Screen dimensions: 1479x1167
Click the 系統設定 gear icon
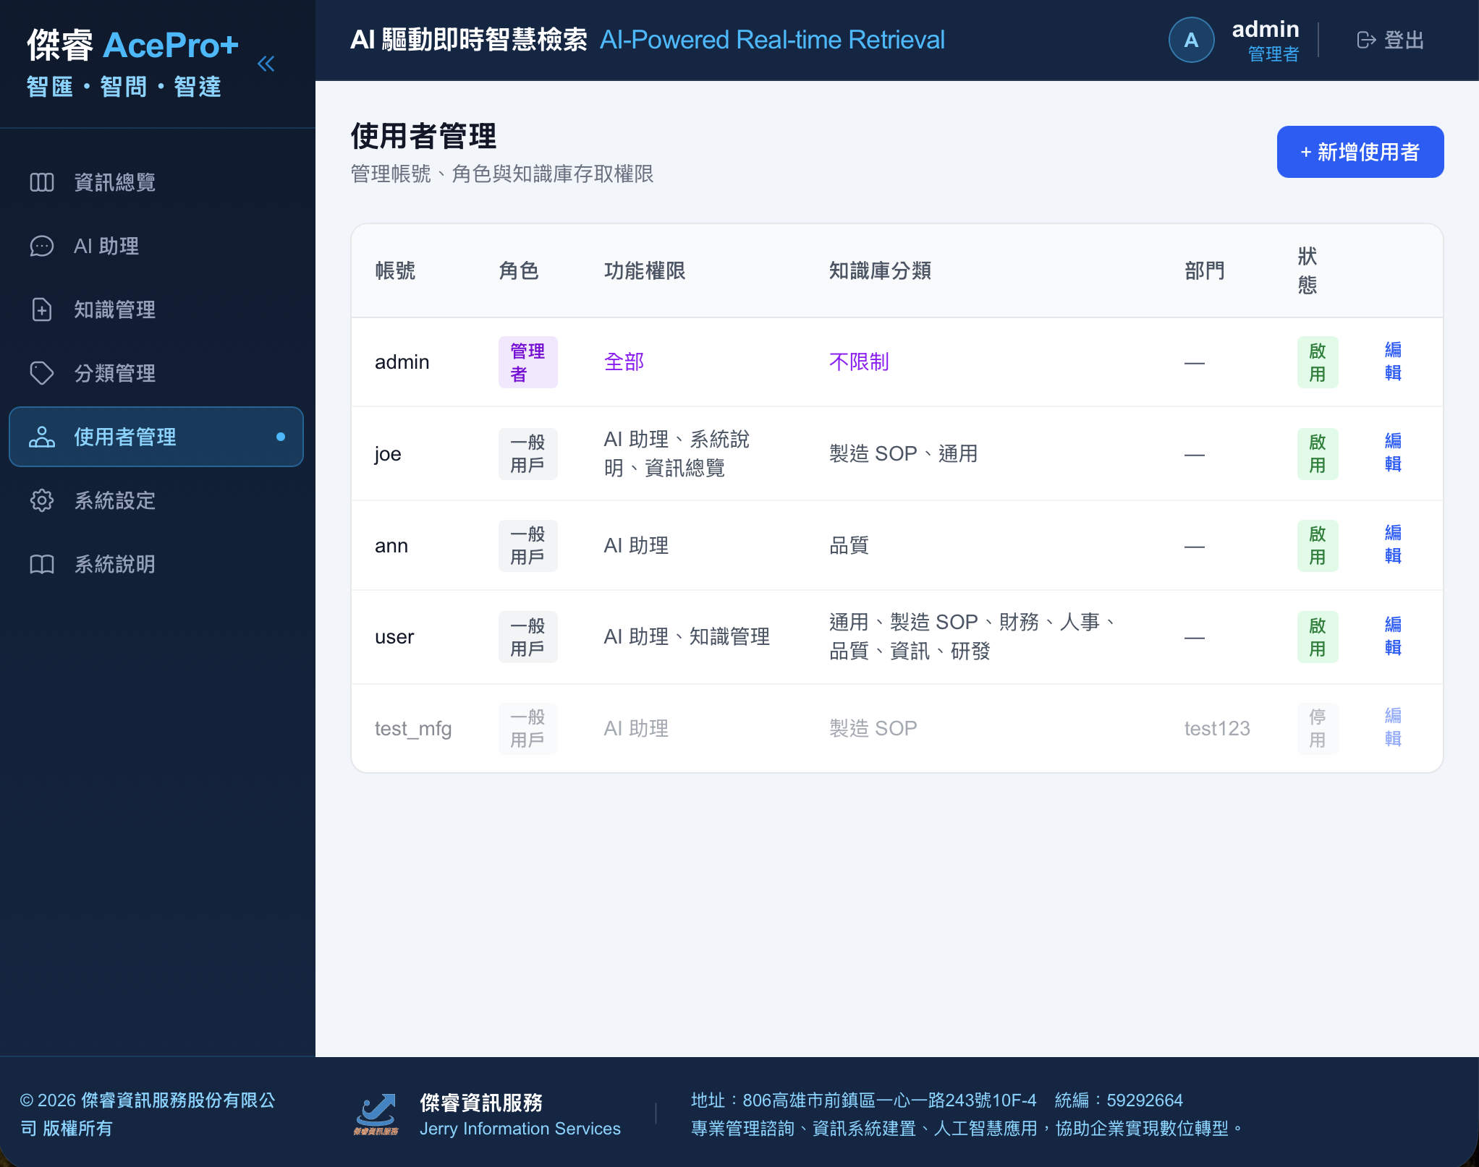pos(42,500)
